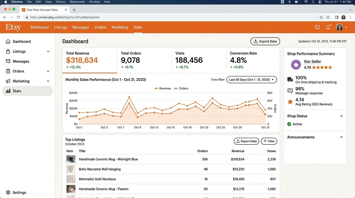Open a new browser tab
Screen dimensions: 355x198
[x=74, y=10]
